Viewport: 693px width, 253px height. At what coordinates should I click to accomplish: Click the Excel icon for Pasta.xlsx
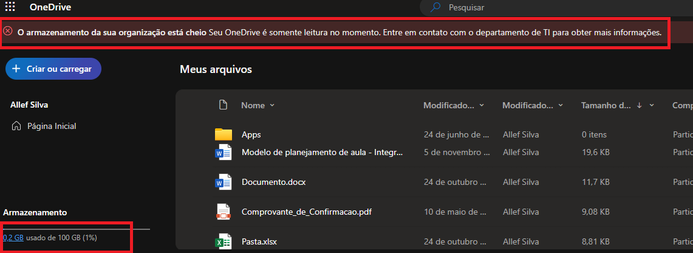tap(223, 241)
